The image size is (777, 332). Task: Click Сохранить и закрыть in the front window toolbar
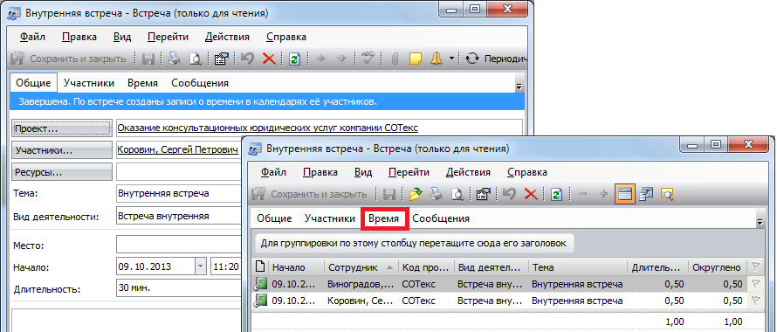310,194
